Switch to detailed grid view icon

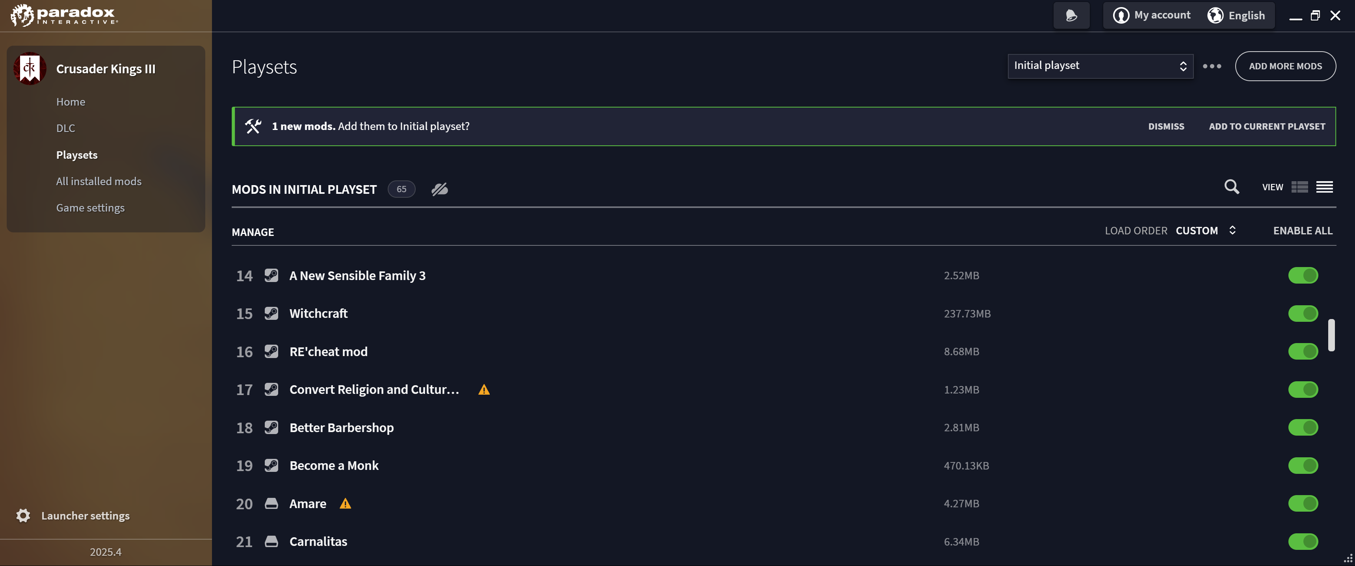click(1299, 187)
